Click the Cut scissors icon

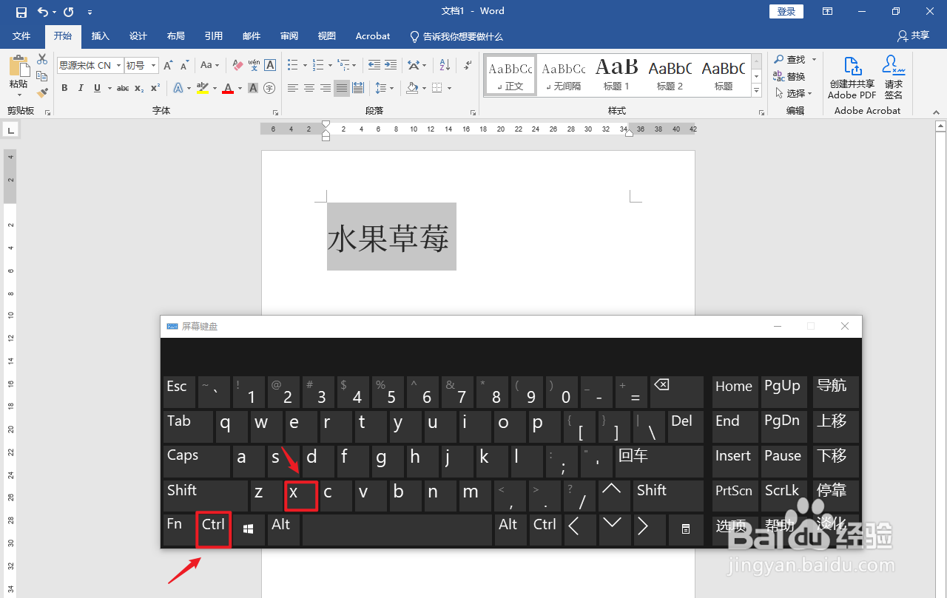coord(42,59)
